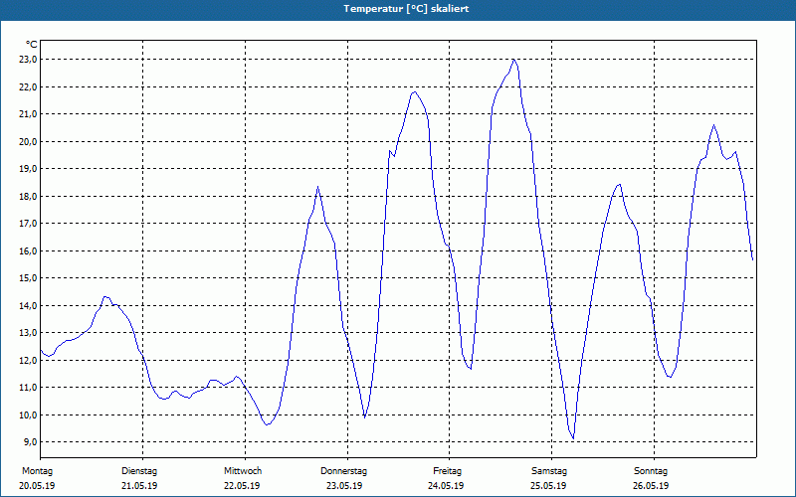Click the Sonntag day label
Image resolution: width=796 pixels, height=497 pixels.
click(651, 471)
